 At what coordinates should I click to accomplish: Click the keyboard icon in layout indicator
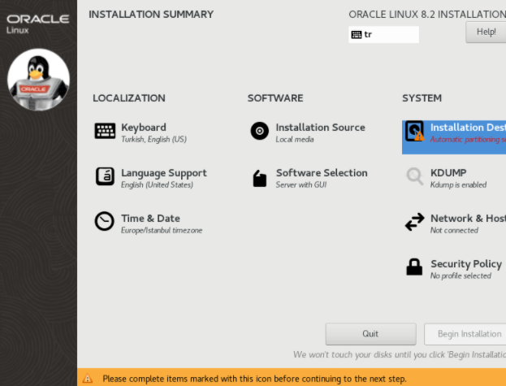357,34
